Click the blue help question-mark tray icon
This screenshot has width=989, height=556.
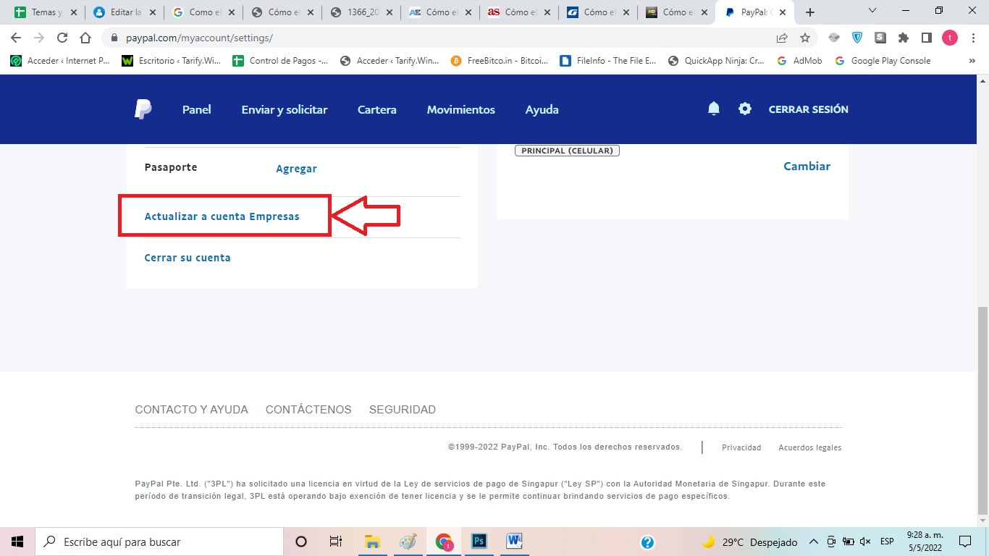[648, 542]
